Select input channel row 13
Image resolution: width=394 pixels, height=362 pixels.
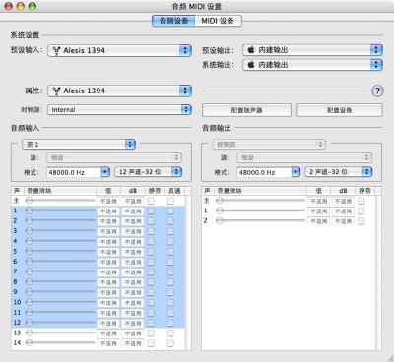pos(98,332)
